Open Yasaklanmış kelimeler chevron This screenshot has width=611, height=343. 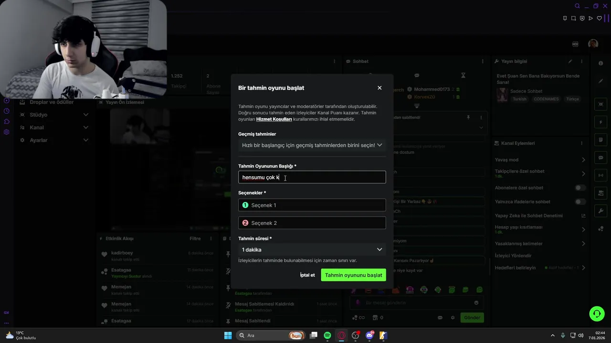583,243
